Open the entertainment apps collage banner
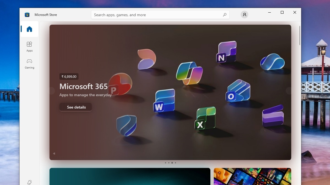330x185 pixels. point(252,177)
